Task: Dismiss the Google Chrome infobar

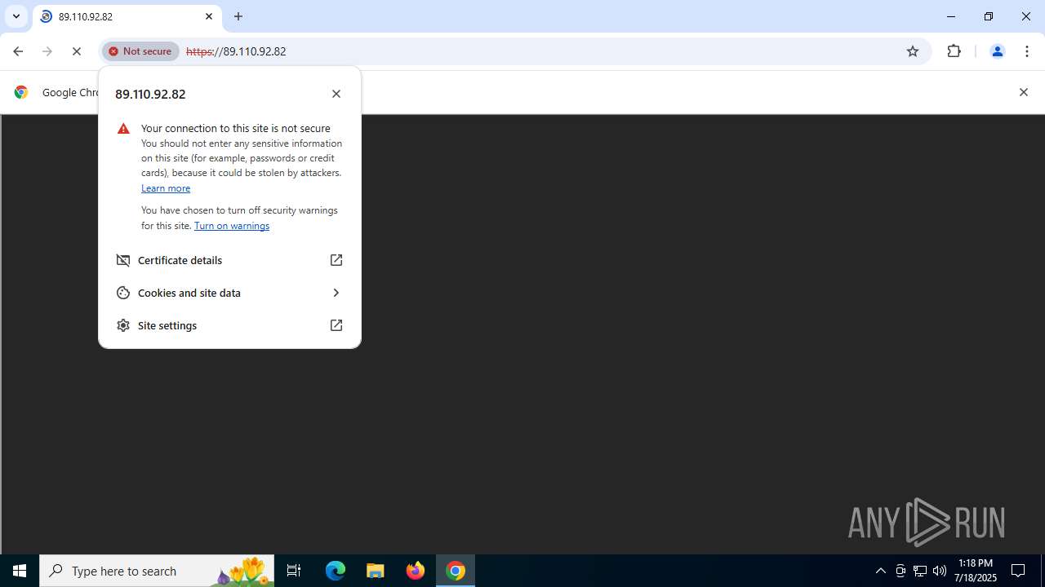Action: [1023, 92]
